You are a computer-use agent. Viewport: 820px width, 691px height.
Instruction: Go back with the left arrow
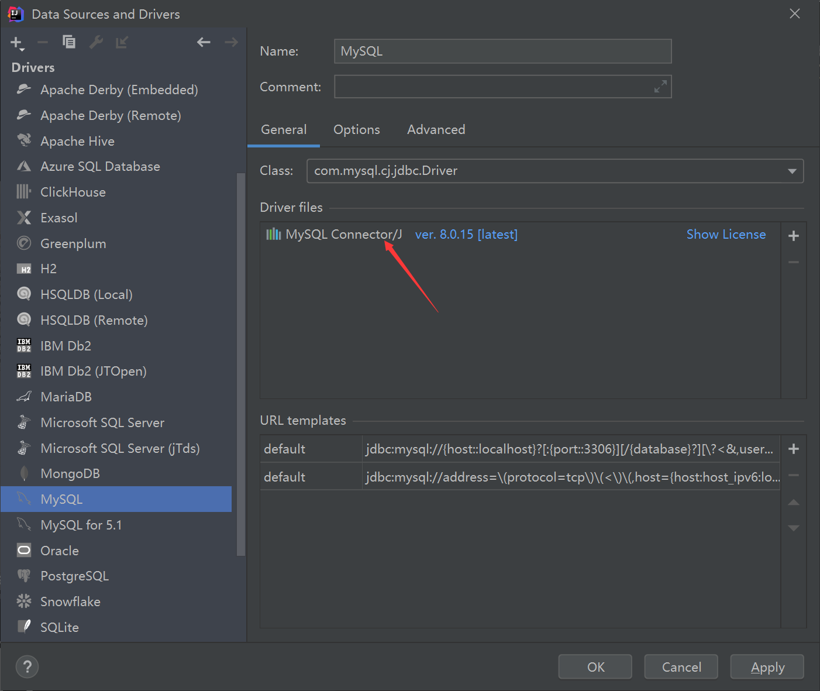point(204,42)
